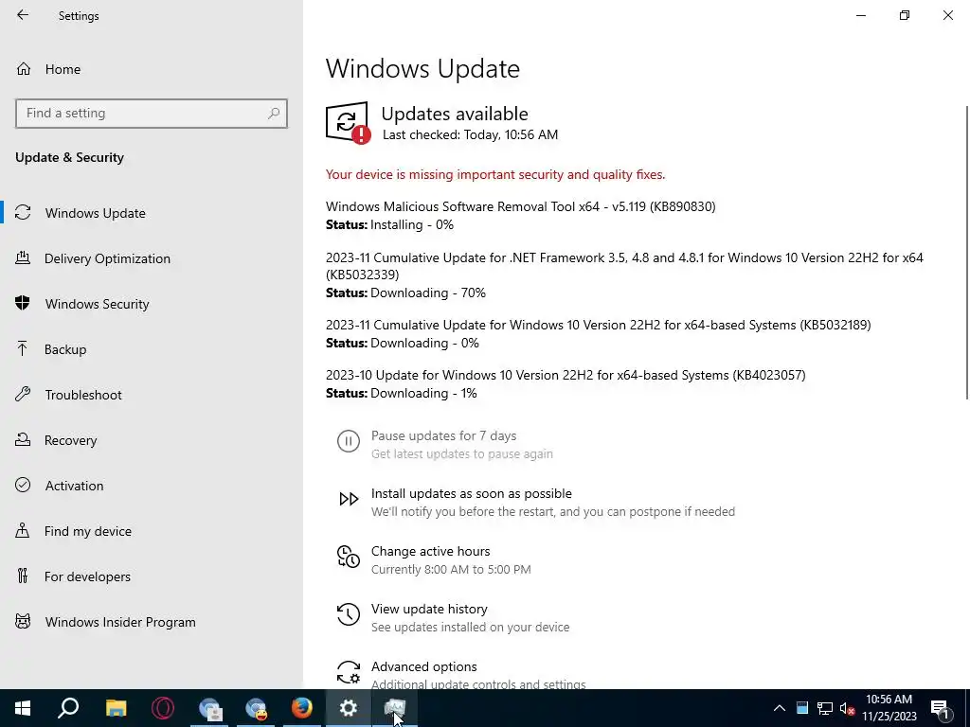This screenshot has width=970, height=727.
Task: Launch Firefox from the taskbar
Action: (x=302, y=708)
